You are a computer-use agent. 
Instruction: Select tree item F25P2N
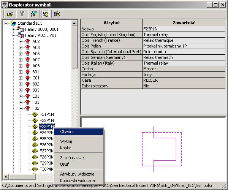pos(46,139)
